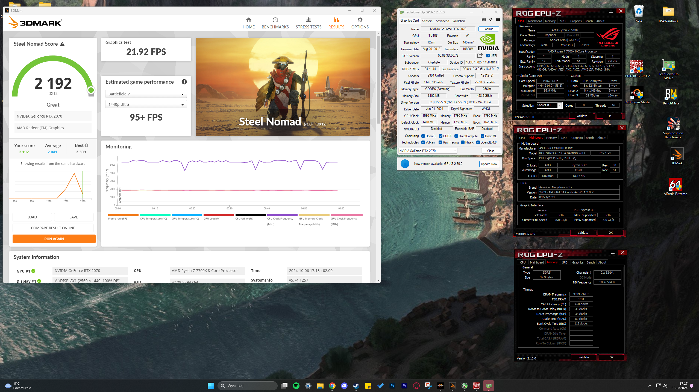This screenshot has height=392, width=699.
Task: Expand the 1440p Ultra preset dropdown
Action: [146, 104]
